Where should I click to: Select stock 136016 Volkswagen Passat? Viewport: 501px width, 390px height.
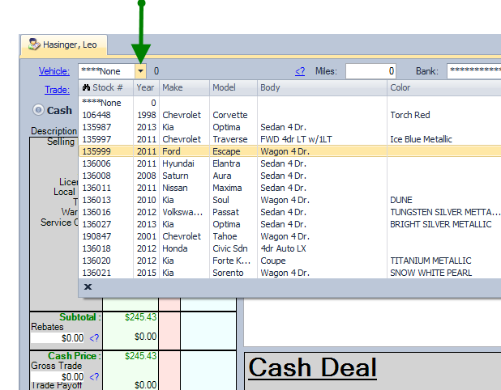coord(289,212)
